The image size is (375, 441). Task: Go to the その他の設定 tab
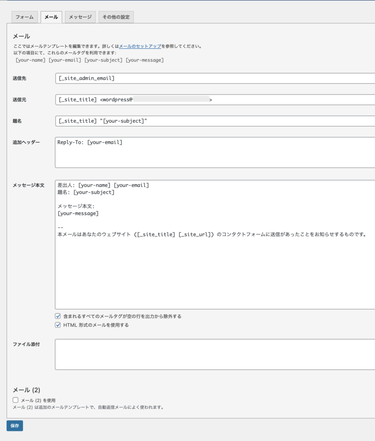coord(116,17)
